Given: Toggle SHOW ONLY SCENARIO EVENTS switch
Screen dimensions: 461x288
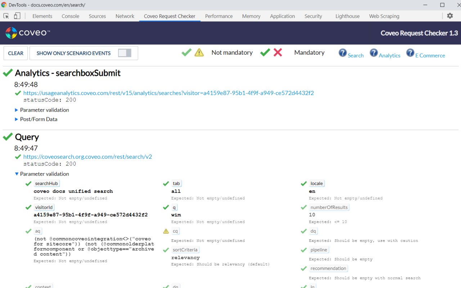Looking at the screenshot, I should [x=125, y=53].
